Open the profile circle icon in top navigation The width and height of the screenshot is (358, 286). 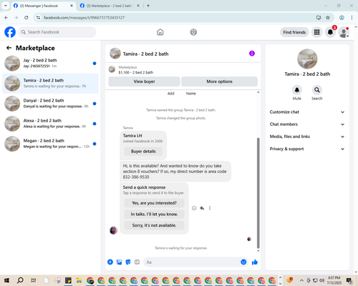coord(193,32)
